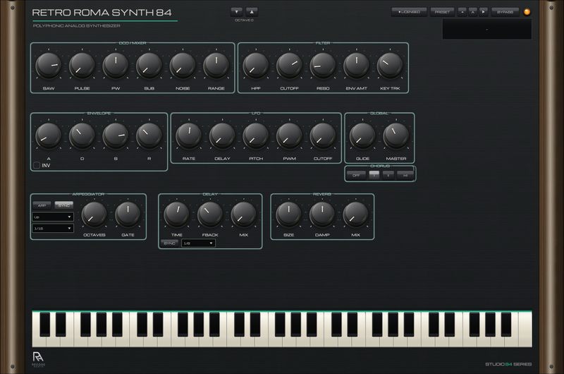Image resolution: width=564 pixels, height=374 pixels.
Task: Click the HPF filter knob
Action: tap(256, 66)
